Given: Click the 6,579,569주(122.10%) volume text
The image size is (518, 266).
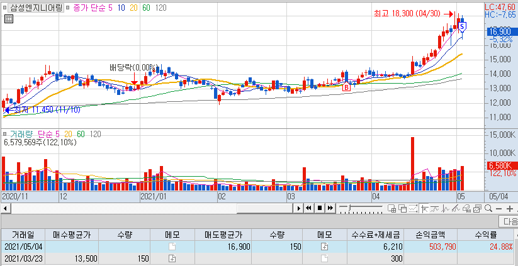Looking at the screenshot, I should point(40,142).
